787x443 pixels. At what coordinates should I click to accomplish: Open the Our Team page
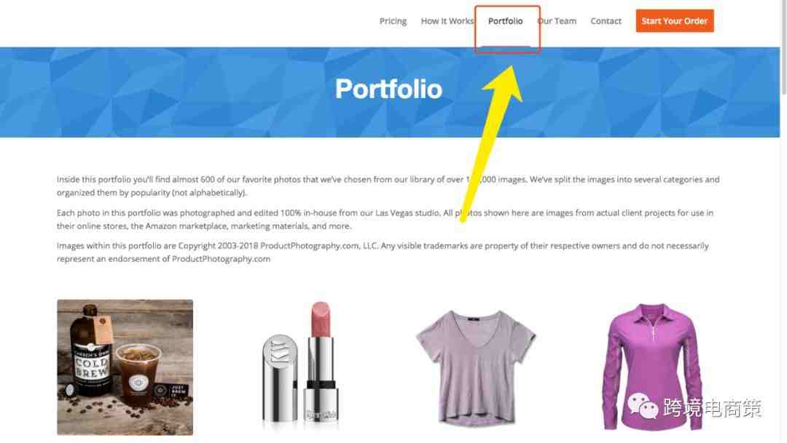tap(557, 21)
